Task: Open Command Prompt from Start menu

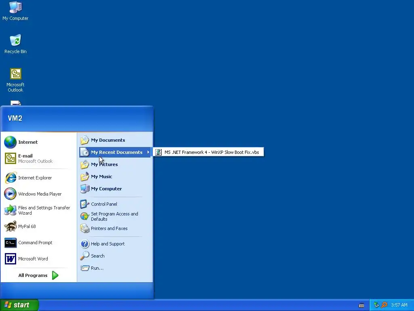Action: point(38,243)
